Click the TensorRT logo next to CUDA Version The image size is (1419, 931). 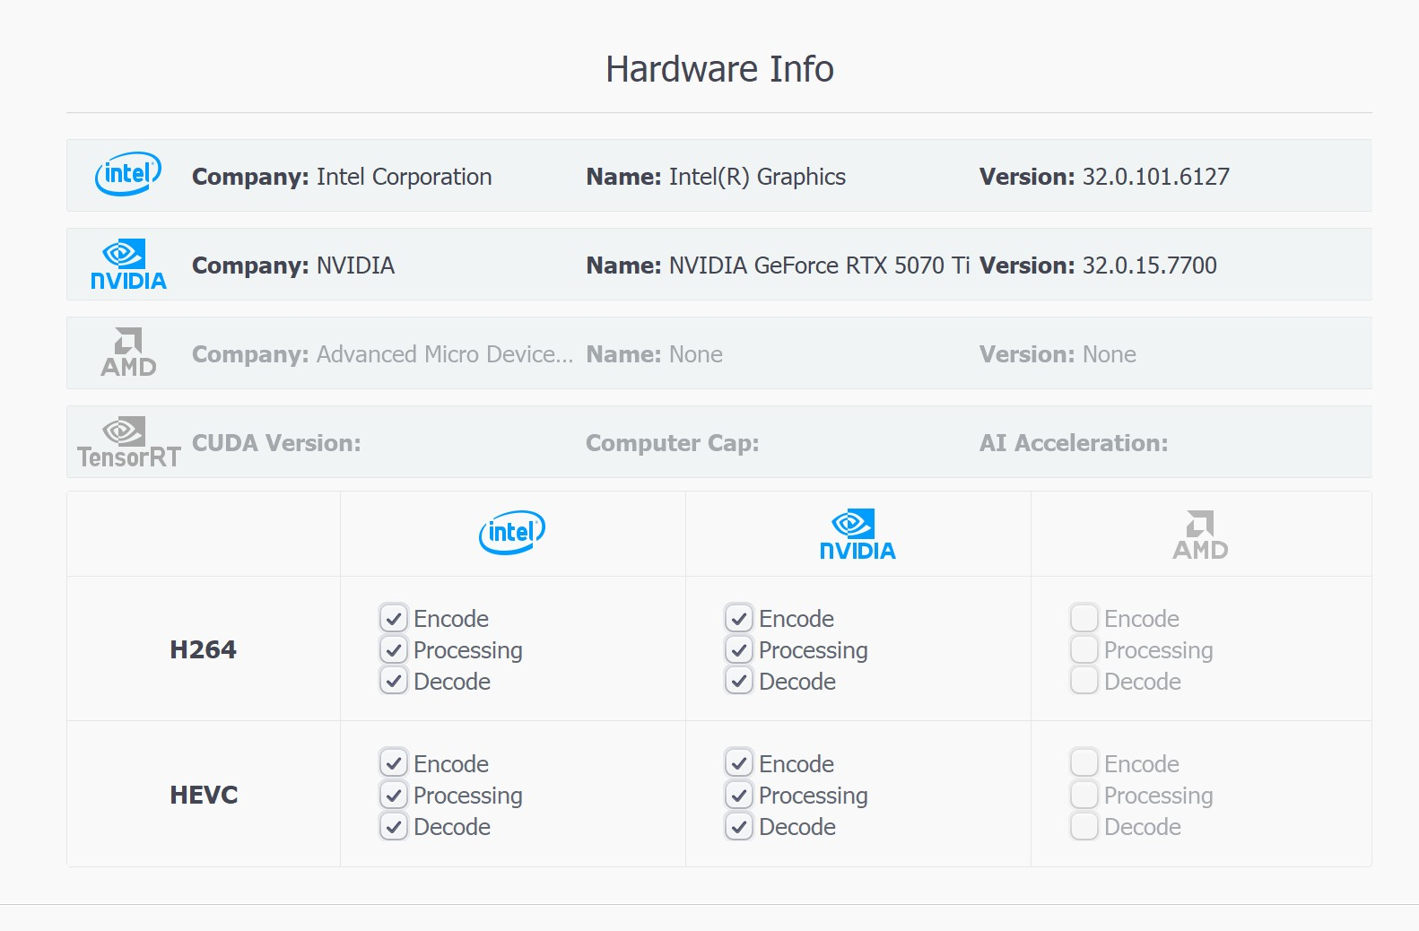[128, 443]
